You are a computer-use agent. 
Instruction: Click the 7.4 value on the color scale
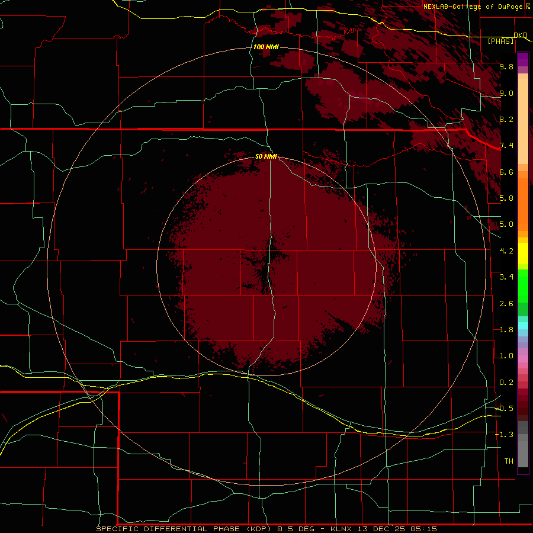(x=506, y=146)
